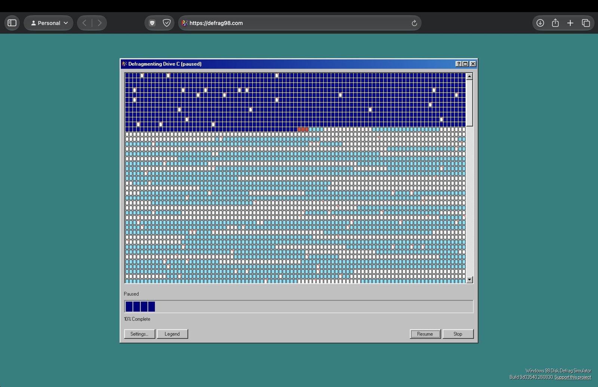Focus the defrag98.com address bar
This screenshot has width=598, height=387.
pyautogui.click(x=300, y=23)
